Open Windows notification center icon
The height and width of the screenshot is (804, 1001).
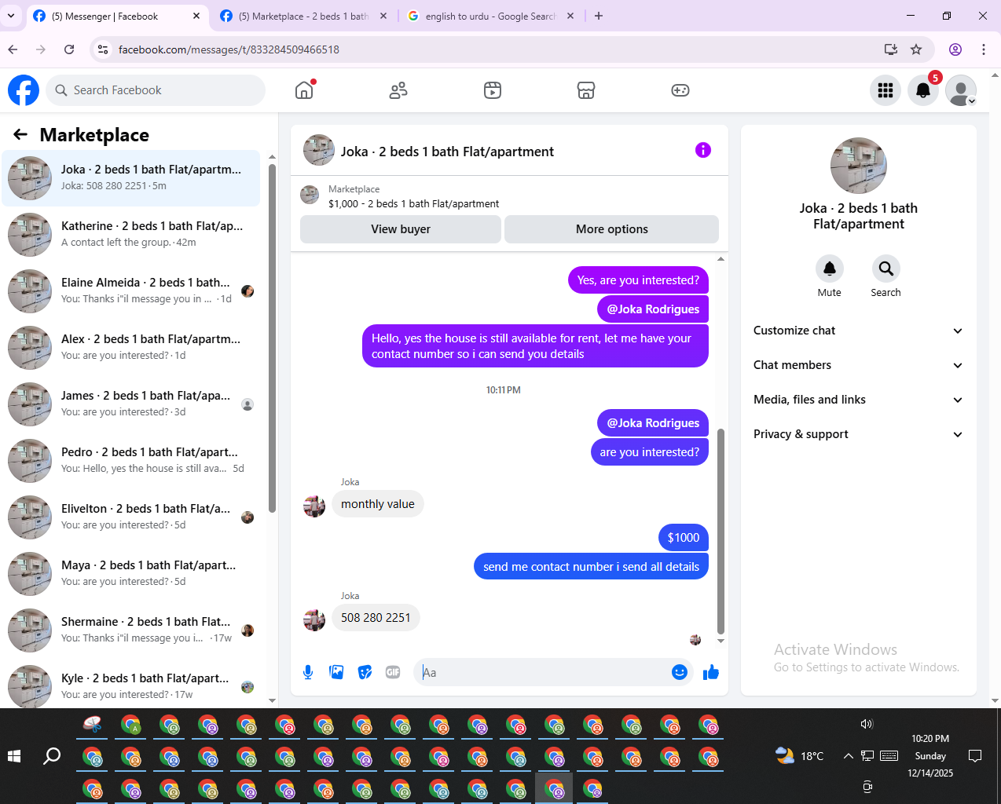(975, 756)
